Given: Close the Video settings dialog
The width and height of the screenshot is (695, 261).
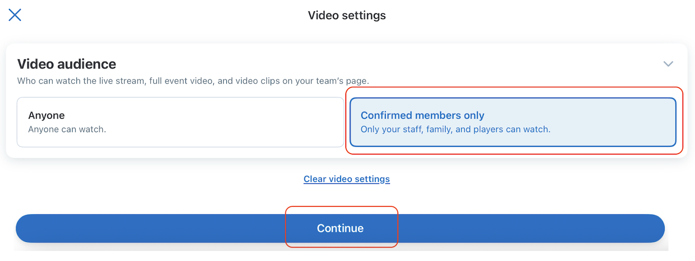Looking at the screenshot, I should point(15,15).
